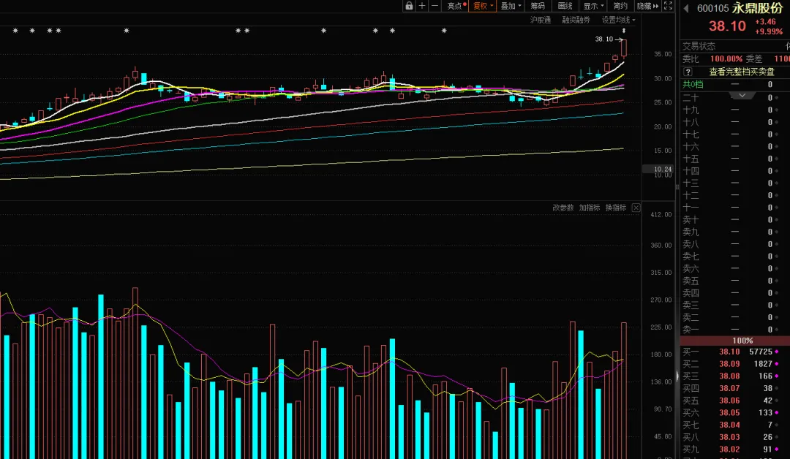Click the 交易状态 label
This screenshot has height=459, width=790.
pos(699,46)
